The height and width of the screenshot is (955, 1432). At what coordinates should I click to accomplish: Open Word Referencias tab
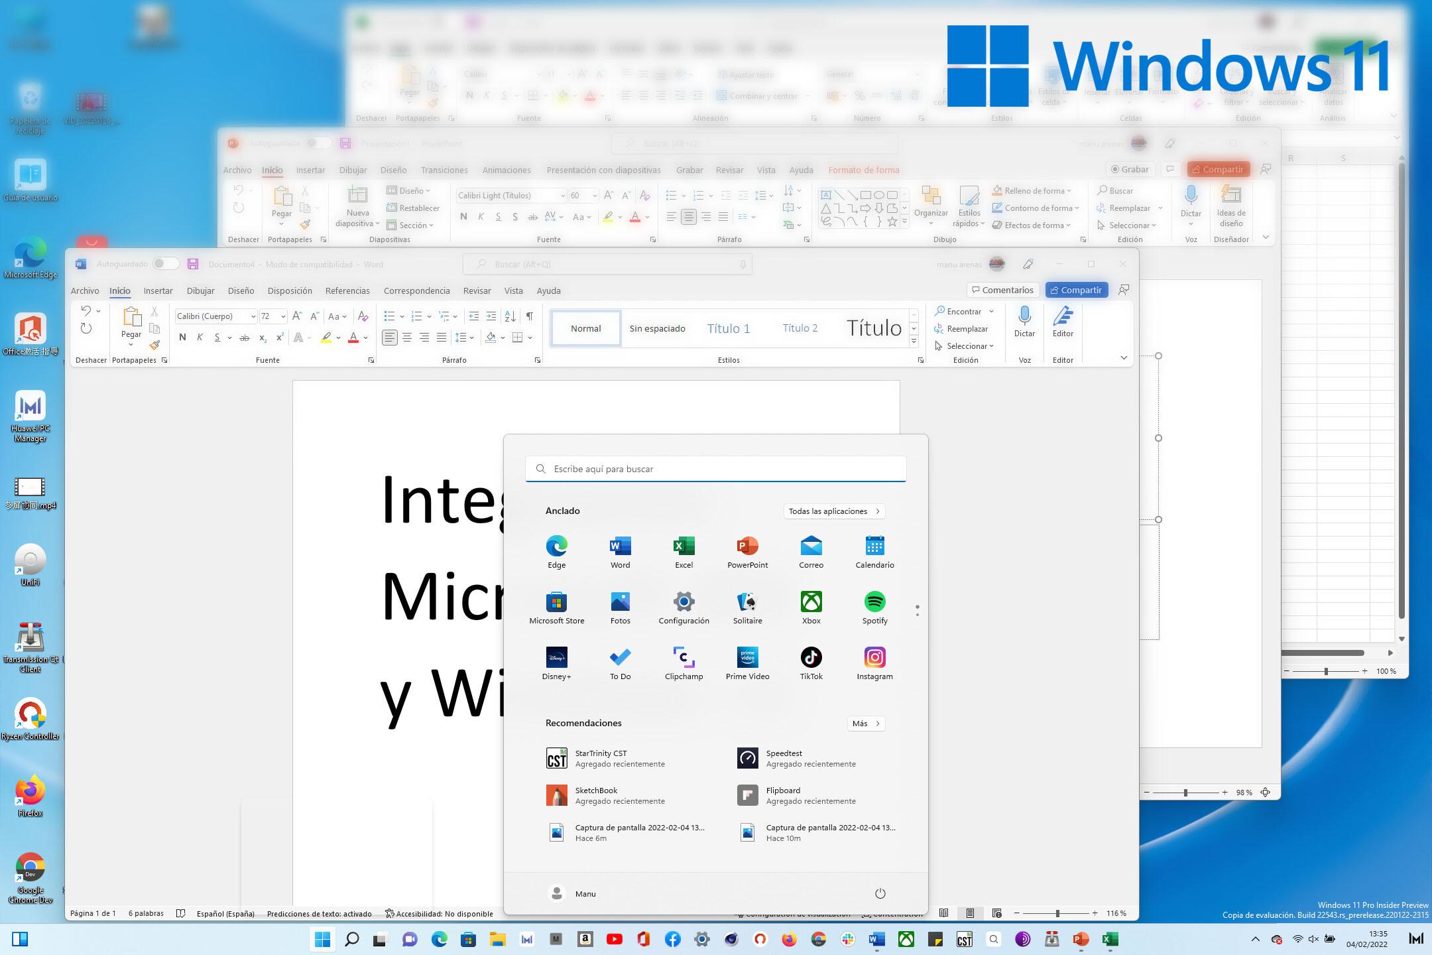coord(347,290)
